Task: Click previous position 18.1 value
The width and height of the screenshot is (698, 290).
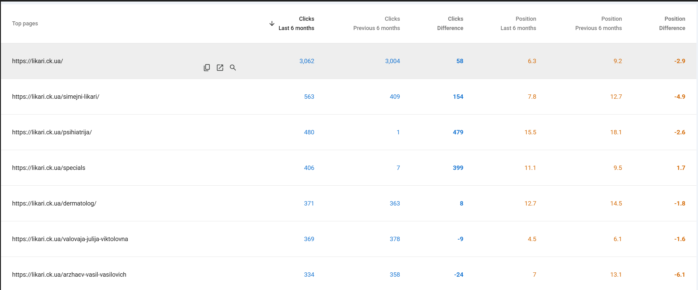Action: coord(616,132)
